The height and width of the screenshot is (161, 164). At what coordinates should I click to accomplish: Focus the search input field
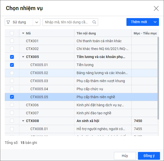point(67,22)
